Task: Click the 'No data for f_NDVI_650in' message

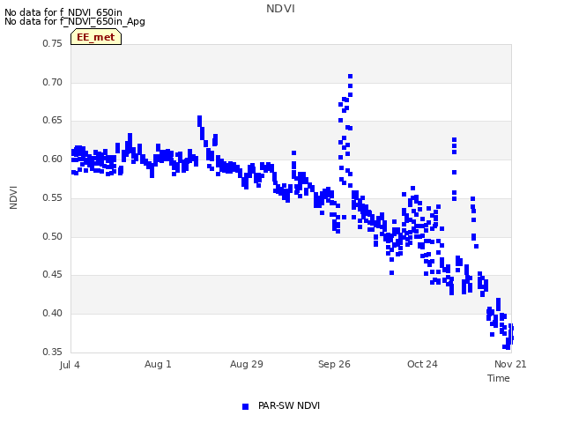Action: (x=63, y=12)
